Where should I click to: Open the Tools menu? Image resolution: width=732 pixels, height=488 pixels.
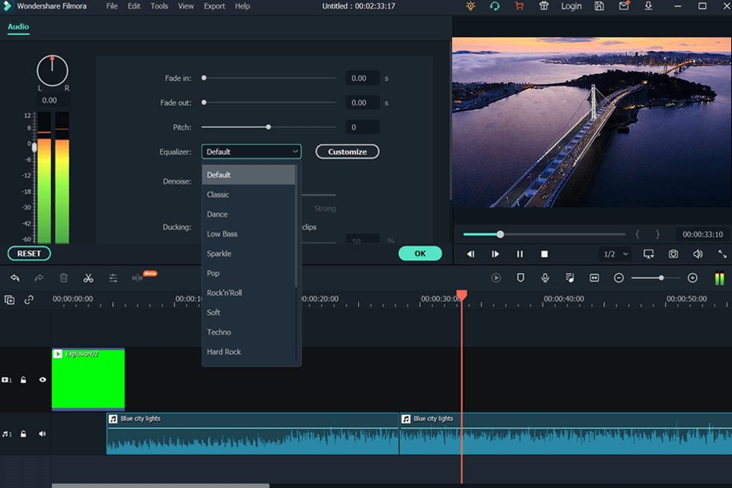click(159, 6)
